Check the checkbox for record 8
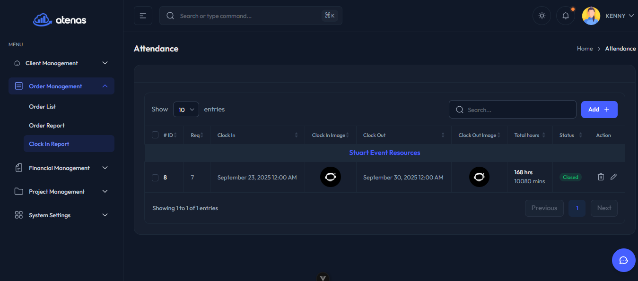The height and width of the screenshot is (281, 638). point(155,178)
